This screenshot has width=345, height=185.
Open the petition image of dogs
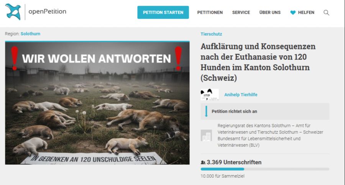97,103
